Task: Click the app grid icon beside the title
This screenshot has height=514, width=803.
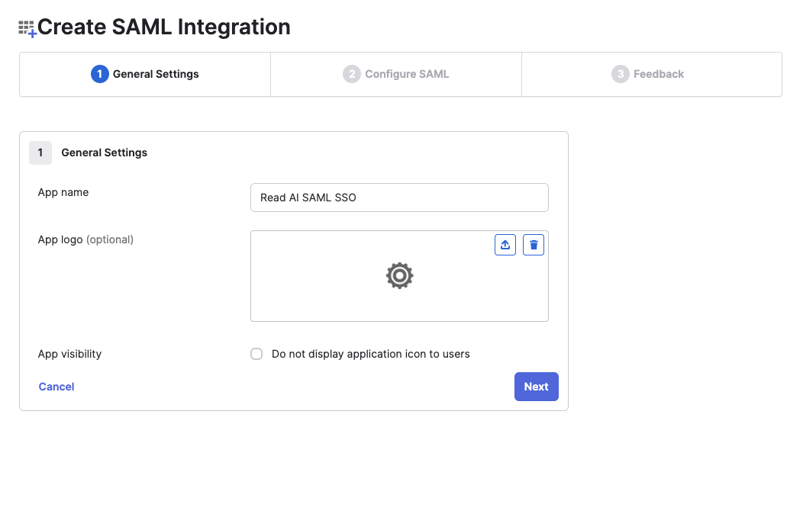Action: coord(26,27)
